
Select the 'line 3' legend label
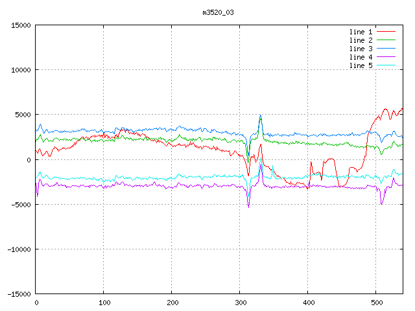click(x=361, y=49)
